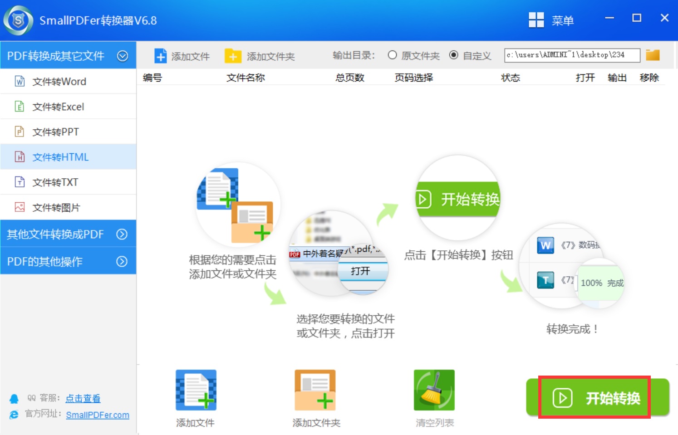Screen dimensions: 678x435
Task: Click the text 点击【开始转换】按钮
Action: pos(458,255)
